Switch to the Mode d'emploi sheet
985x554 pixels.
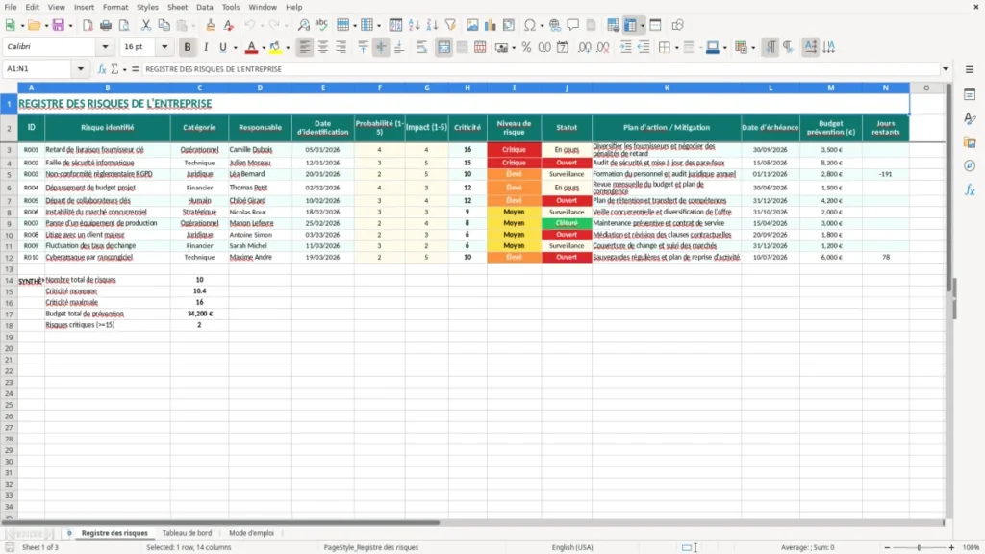tap(251, 533)
